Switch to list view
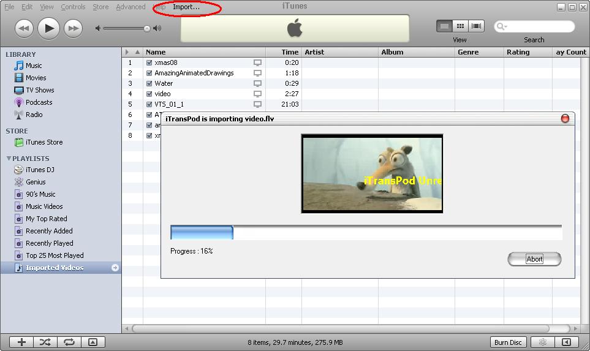 (444, 26)
